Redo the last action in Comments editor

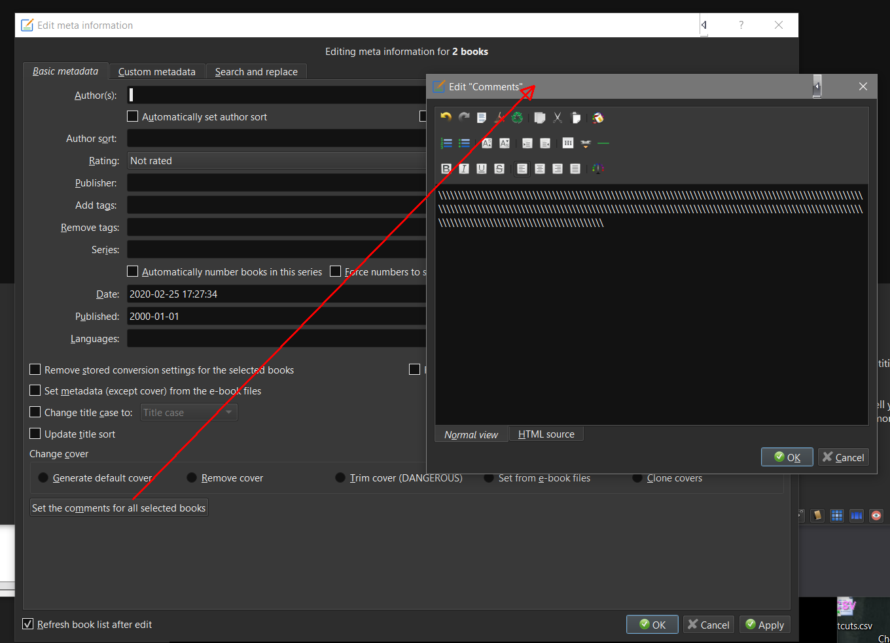(464, 118)
